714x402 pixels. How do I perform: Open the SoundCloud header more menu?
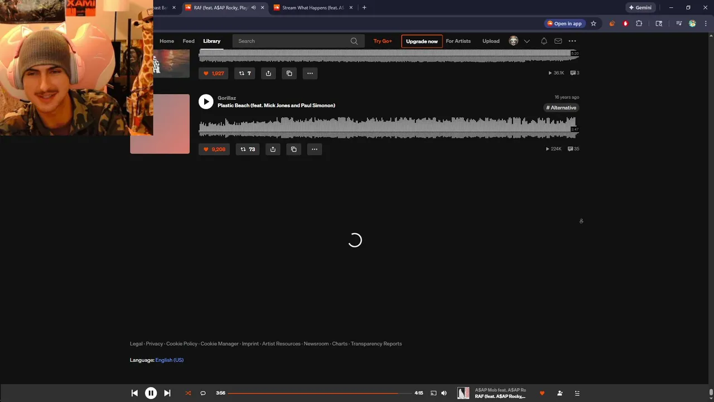572,41
